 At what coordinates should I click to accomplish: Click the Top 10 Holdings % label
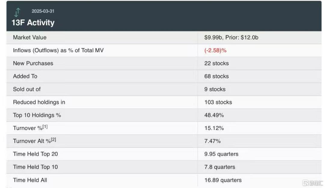[37, 115]
